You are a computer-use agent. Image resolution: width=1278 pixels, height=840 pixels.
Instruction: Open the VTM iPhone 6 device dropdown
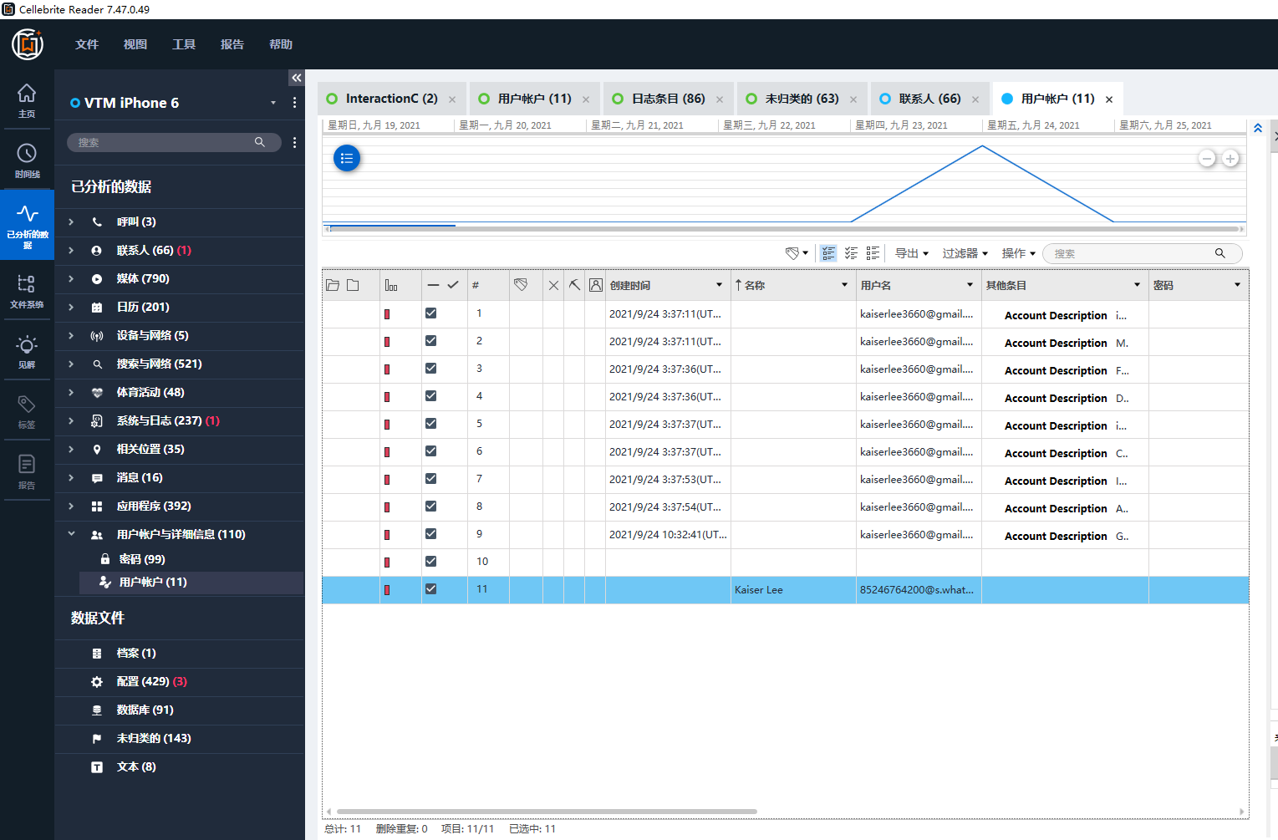point(273,103)
